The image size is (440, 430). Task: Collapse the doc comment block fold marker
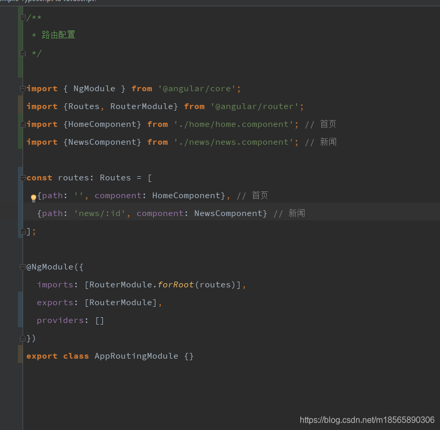click(x=23, y=18)
